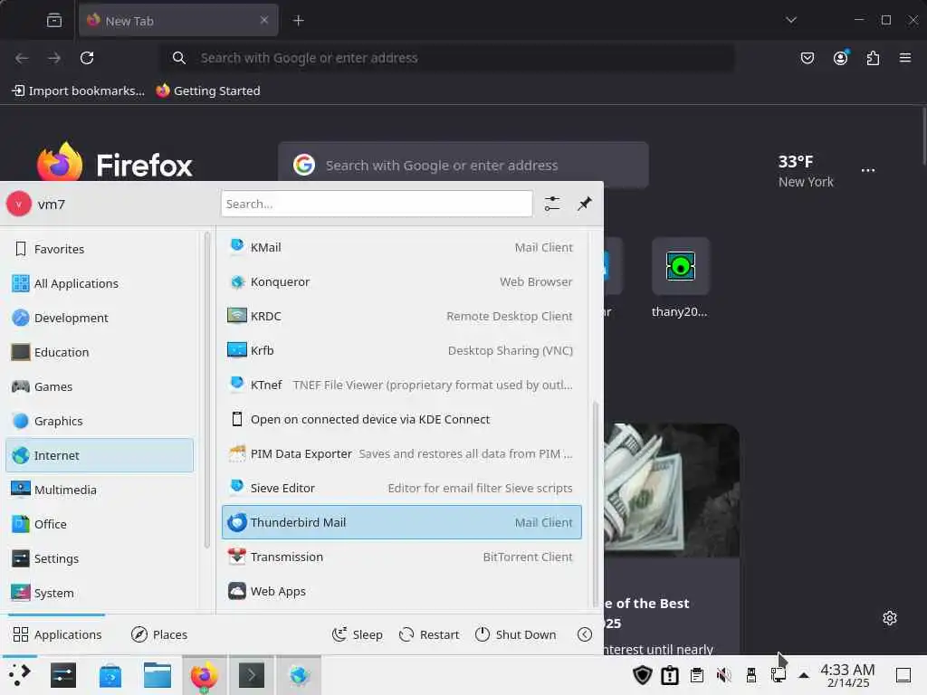Select Favorites category
This screenshot has height=695, width=927.
(x=100, y=249)
